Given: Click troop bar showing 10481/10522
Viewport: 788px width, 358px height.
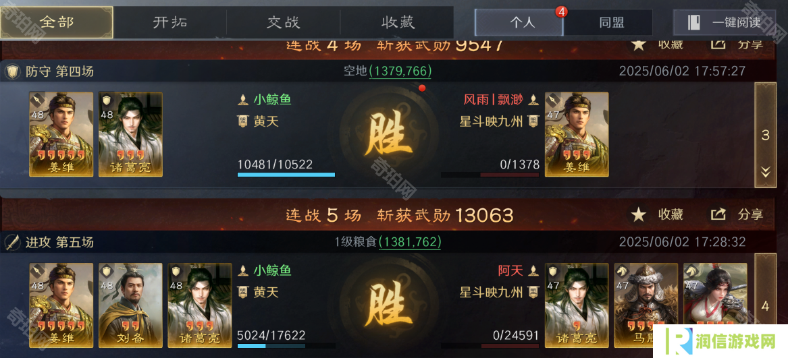Looking at the screenshot, I should [x=286, y=175].
